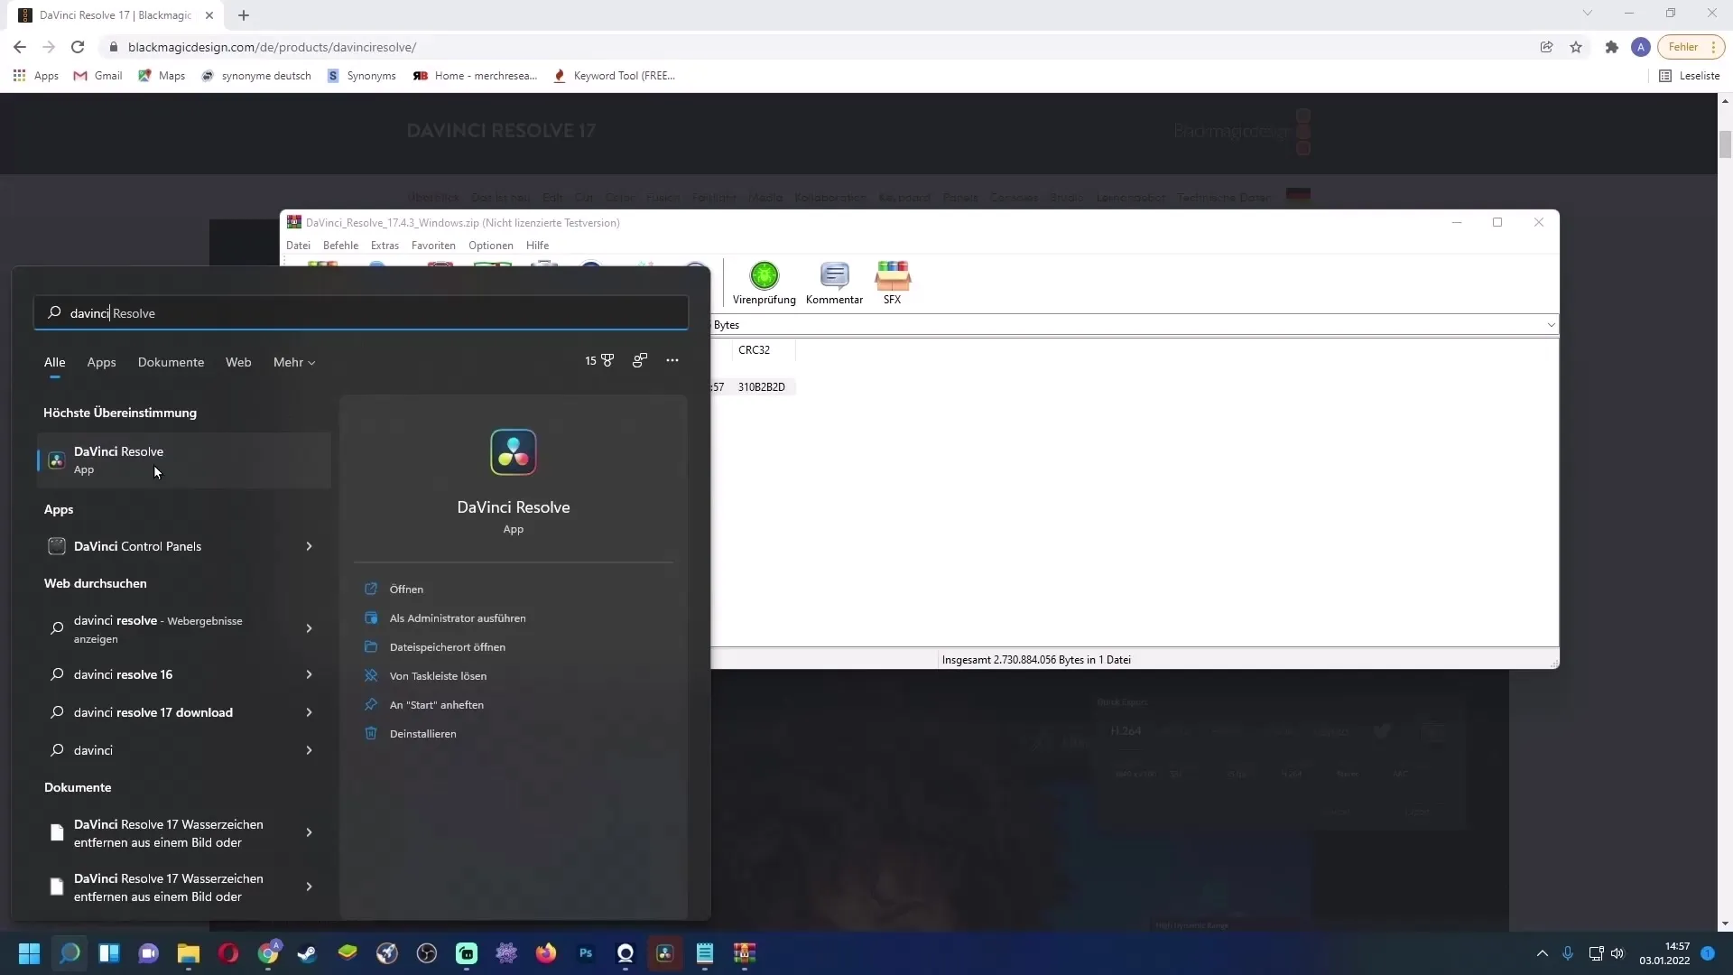This screenshot has width=1733, height=975.
Task: Select Als Administrator ausführen option
Action: click(x=459, y=617)
